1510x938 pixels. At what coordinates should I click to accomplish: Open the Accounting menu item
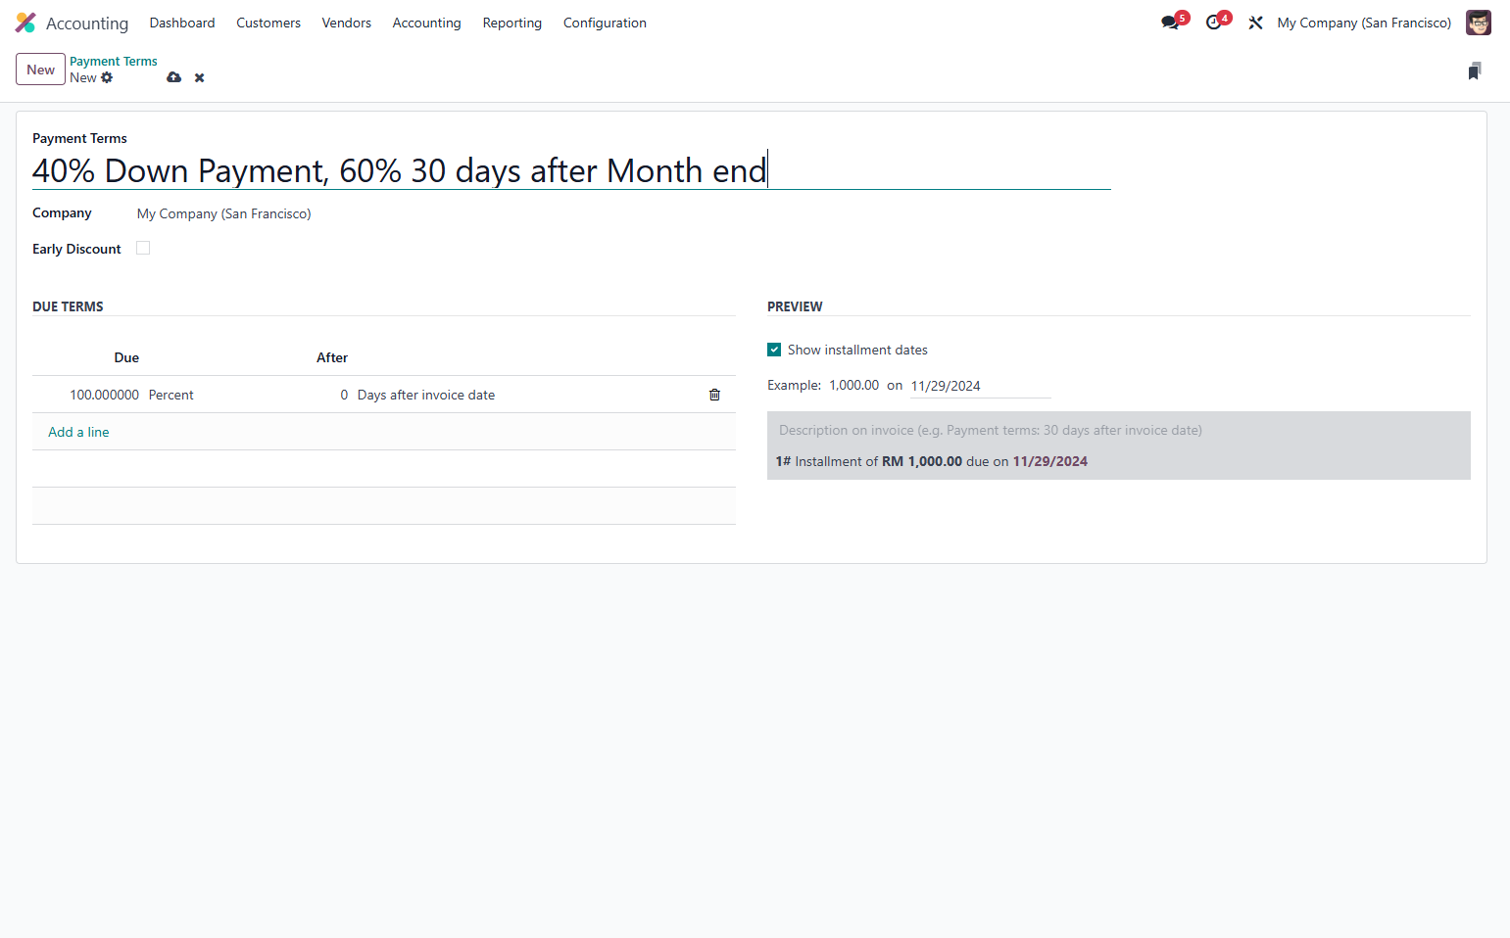coord(426,23)
